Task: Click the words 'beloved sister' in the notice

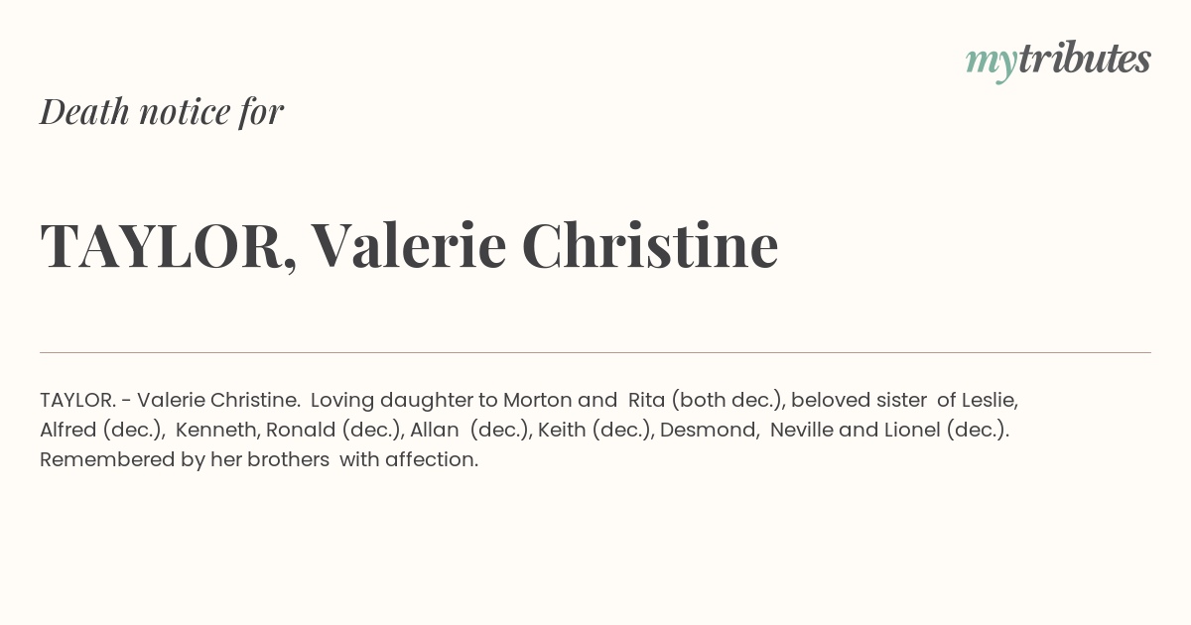Action: 859,401
